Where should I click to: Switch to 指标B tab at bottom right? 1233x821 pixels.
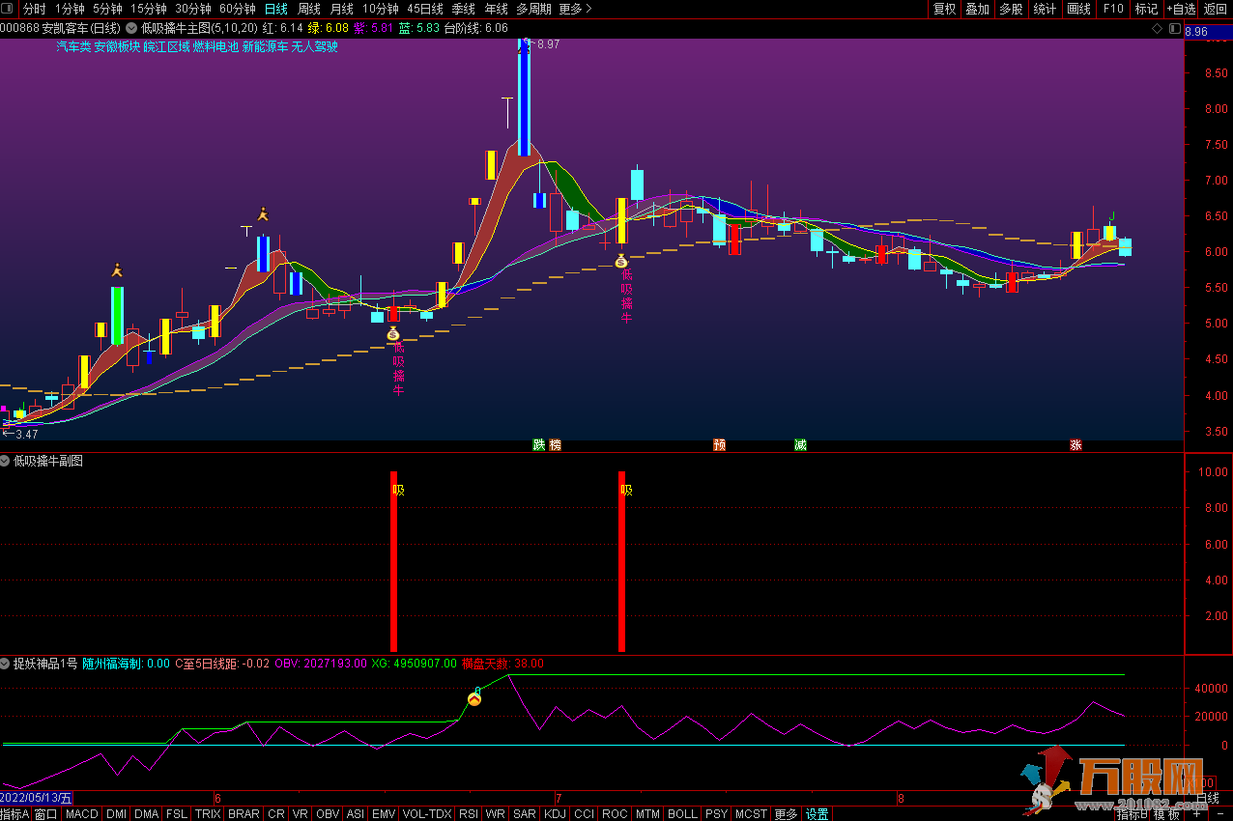1133,814
